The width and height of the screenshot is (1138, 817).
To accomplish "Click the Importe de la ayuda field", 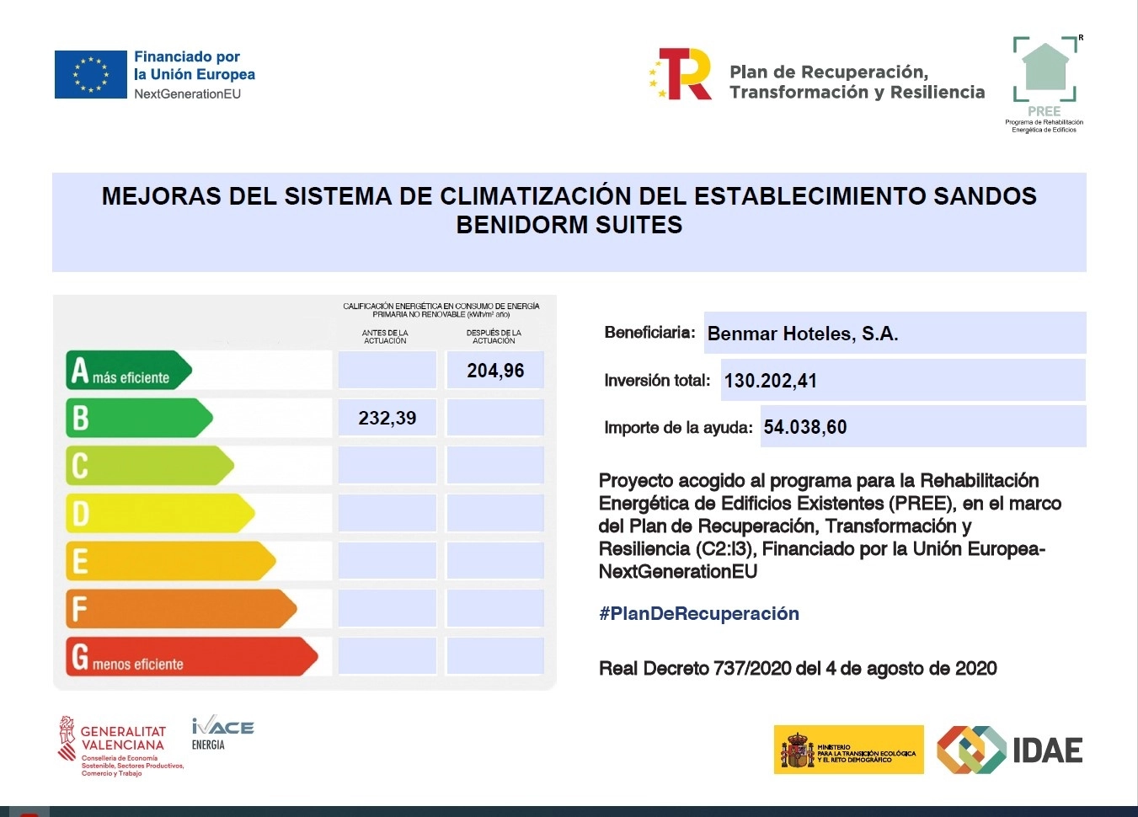I will tap(922, 427).
